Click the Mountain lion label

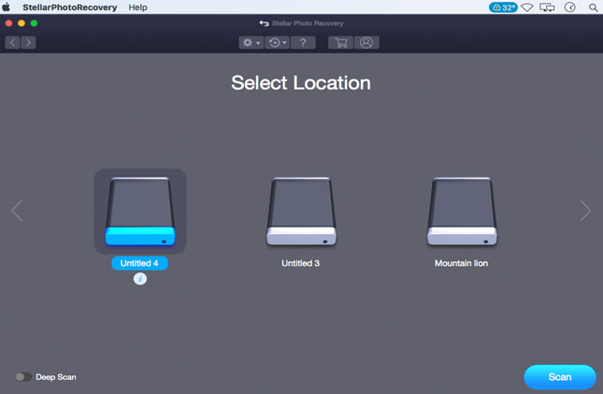[x=461, y=263]
